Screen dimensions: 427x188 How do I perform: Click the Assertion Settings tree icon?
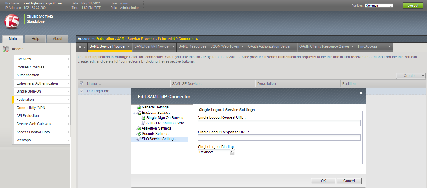pos(139,128)
